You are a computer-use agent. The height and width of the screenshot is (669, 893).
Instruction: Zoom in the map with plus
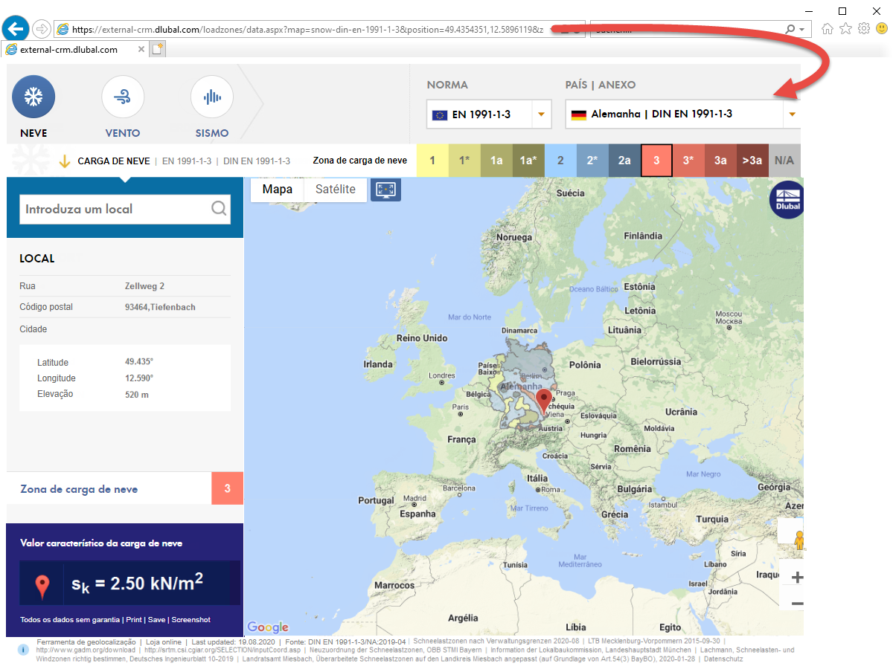click(796, 578)
